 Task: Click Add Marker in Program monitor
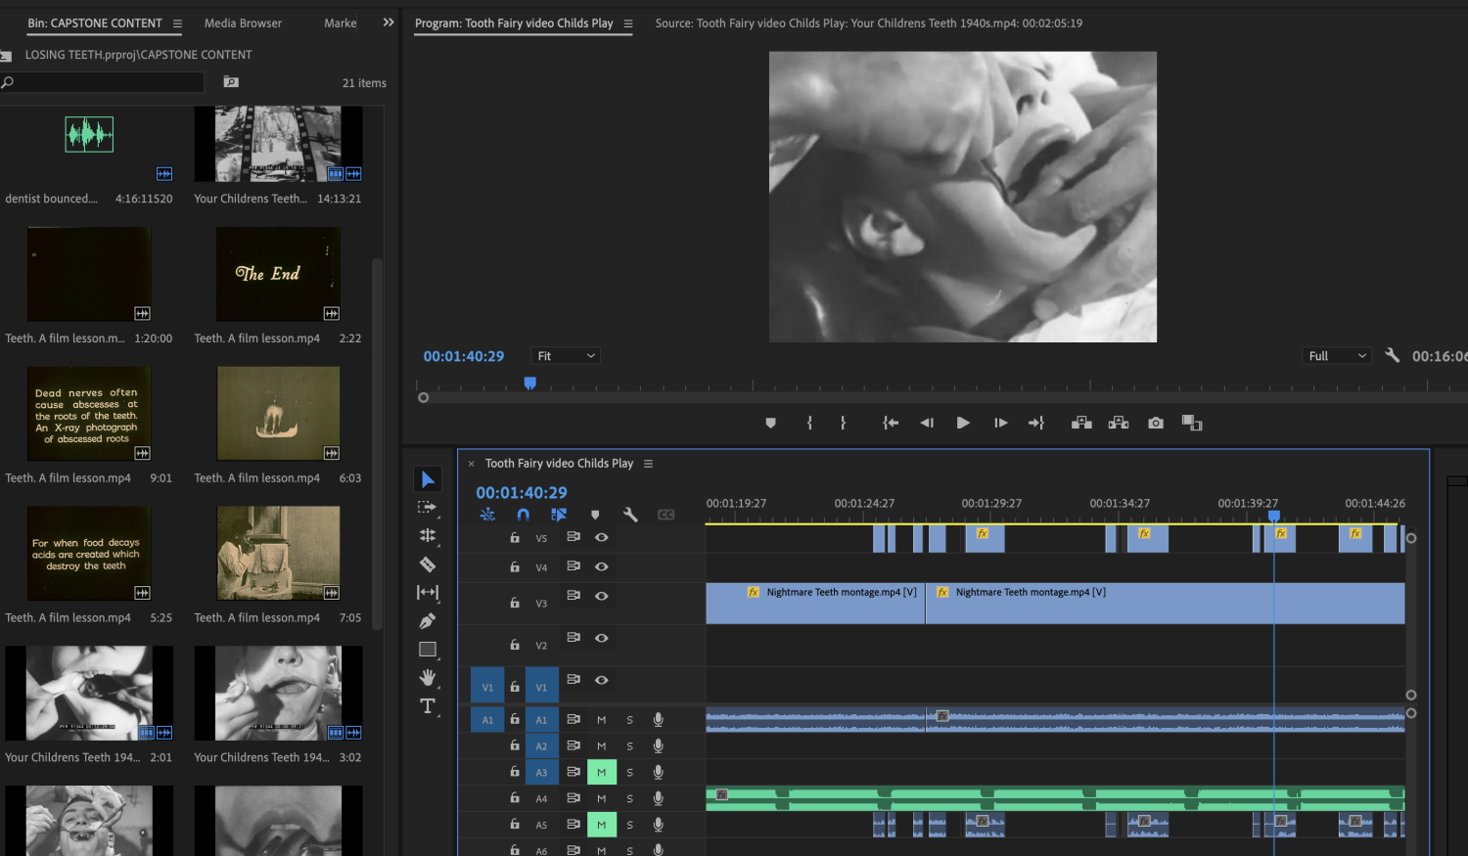[770, 423]
